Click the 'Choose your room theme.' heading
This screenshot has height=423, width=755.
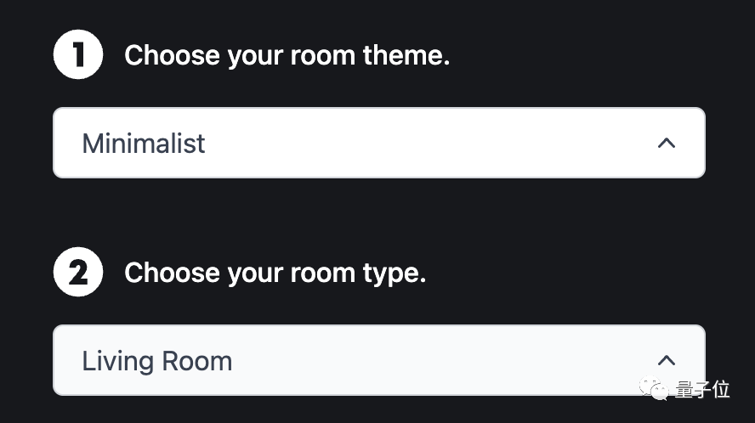click(x=287, y=56)
